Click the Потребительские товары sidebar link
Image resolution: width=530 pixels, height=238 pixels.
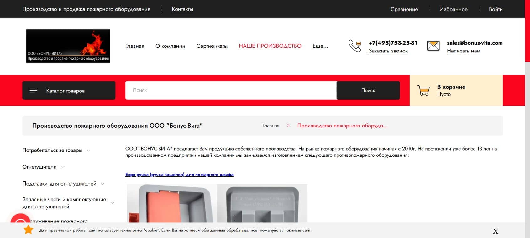pos(52,150)
